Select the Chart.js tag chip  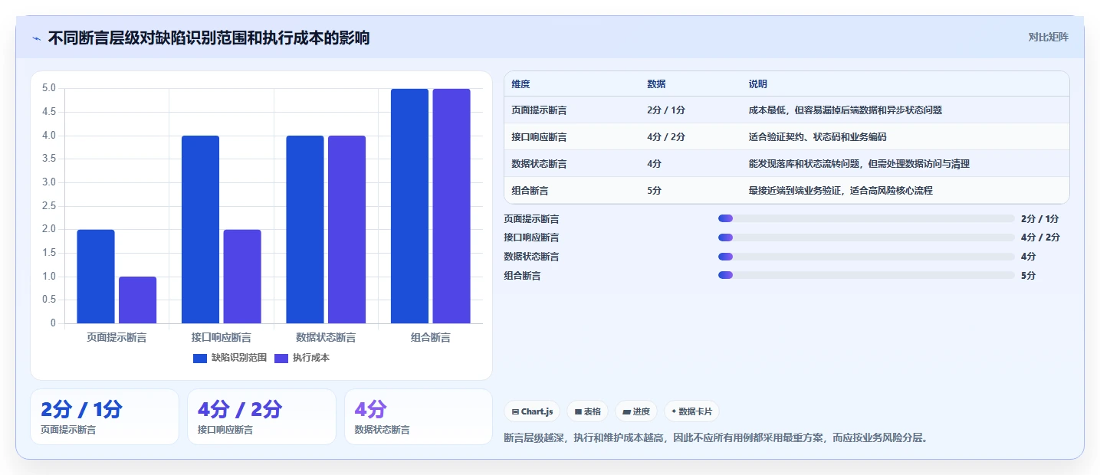pos(532,411)
